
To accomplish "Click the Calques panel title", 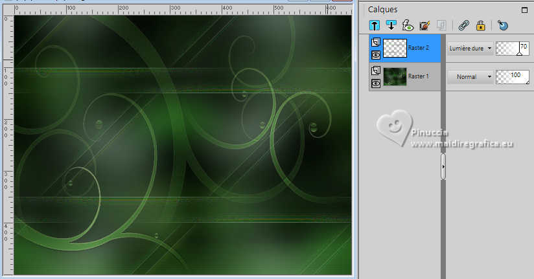I will 382,10.
